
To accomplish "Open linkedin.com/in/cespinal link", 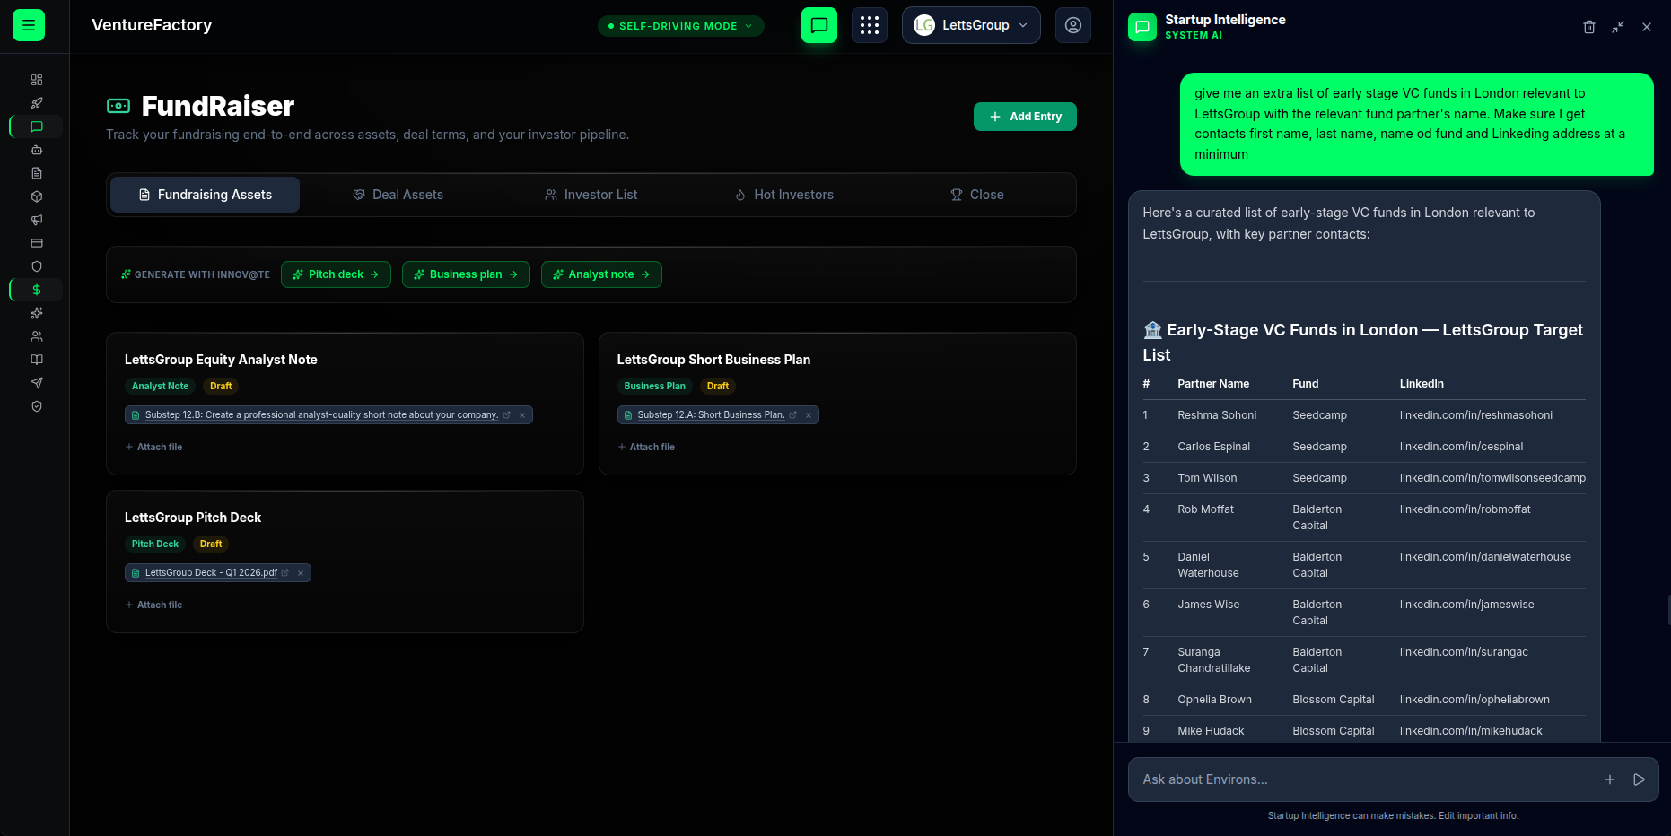I will pos(1461,447).
